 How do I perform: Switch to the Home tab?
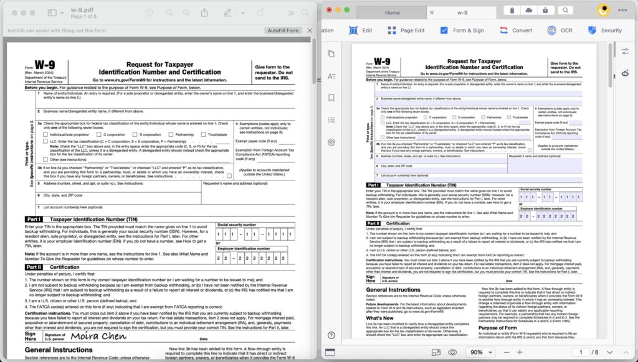392,12
